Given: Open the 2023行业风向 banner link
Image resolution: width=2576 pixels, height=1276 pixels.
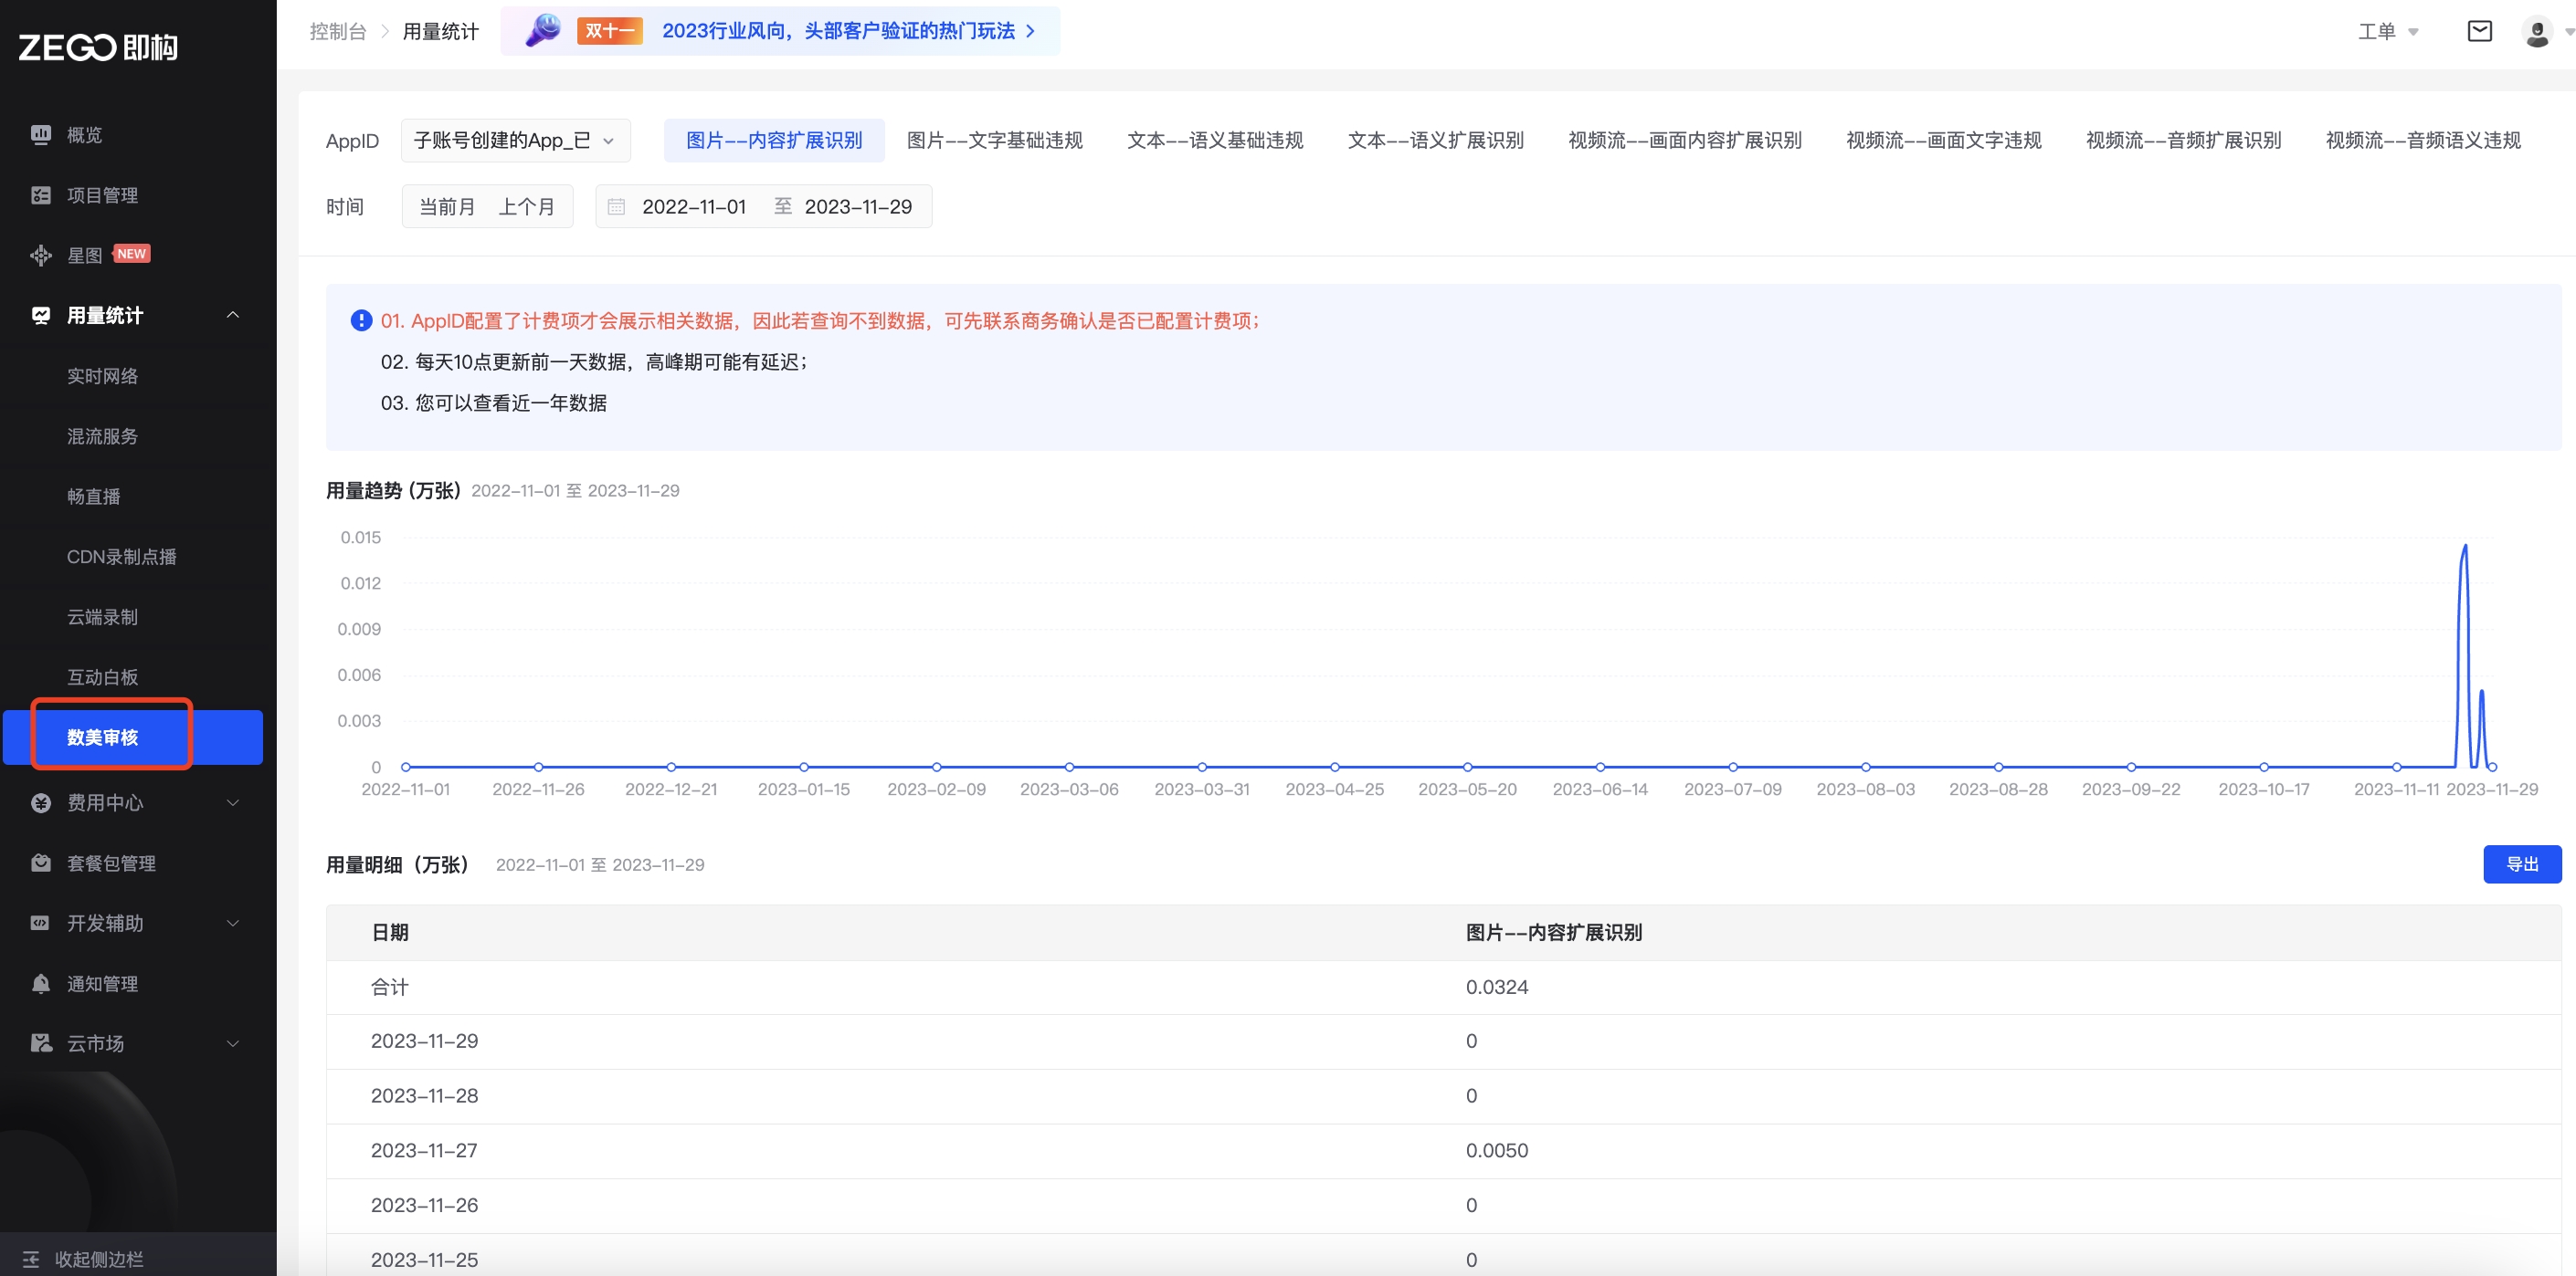Looking at the screenshot, I should (838, 31).
